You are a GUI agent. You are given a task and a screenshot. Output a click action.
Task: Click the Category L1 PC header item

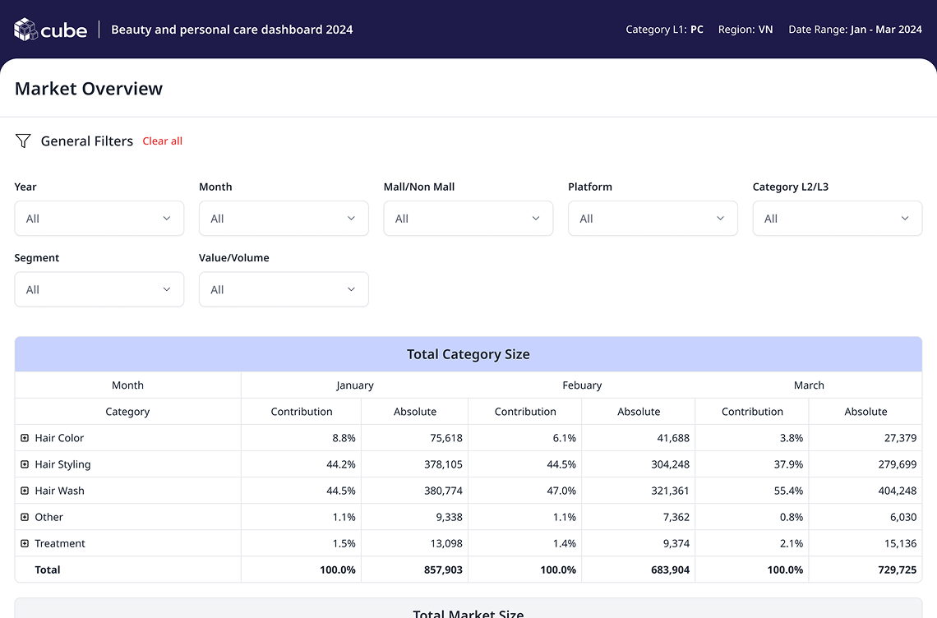(664, 30)
